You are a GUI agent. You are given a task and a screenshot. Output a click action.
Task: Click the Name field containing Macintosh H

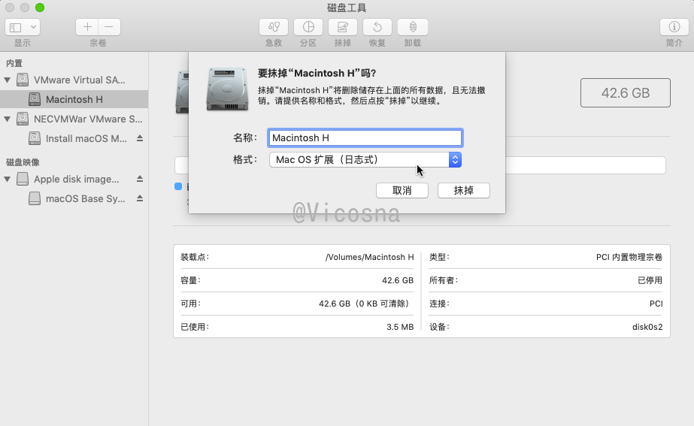click(365, 138)
